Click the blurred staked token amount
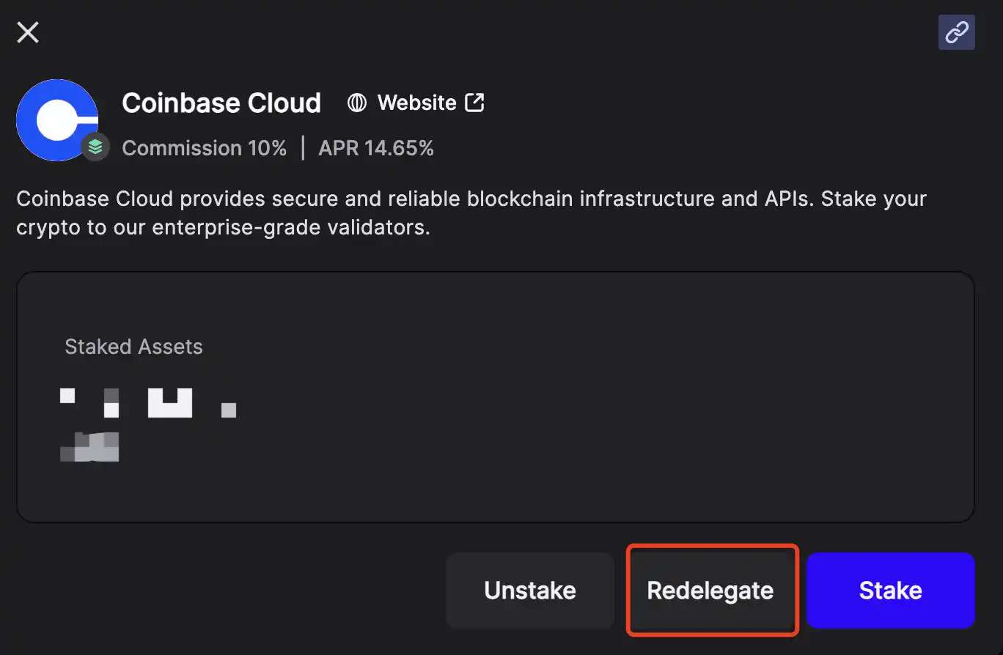Image resolution: width=1003 pixels, height=655 pixels. (x=147, y=402)
